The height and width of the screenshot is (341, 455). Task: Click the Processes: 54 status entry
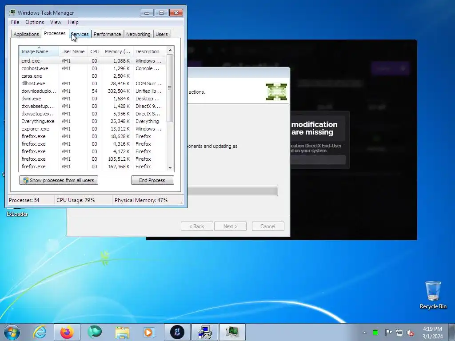[x=24, y=200]
